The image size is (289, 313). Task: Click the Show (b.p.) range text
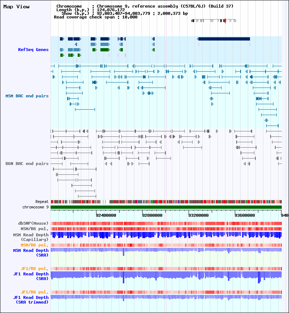[125, 14]
